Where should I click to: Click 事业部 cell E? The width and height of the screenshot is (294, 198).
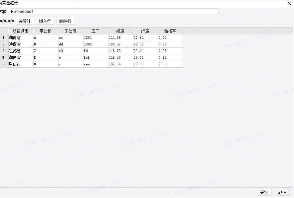46,58
